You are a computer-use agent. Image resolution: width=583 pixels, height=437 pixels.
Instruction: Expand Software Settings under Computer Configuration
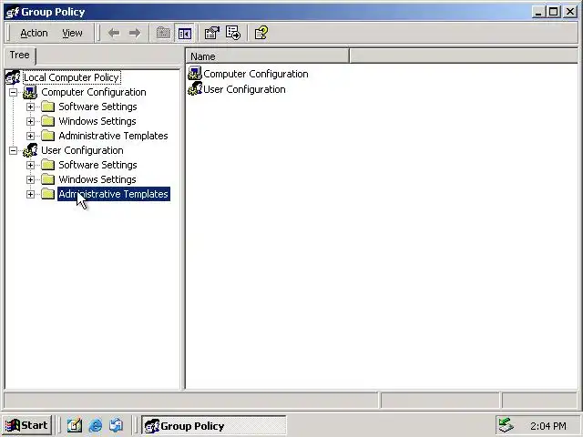[x=30, y=107]
